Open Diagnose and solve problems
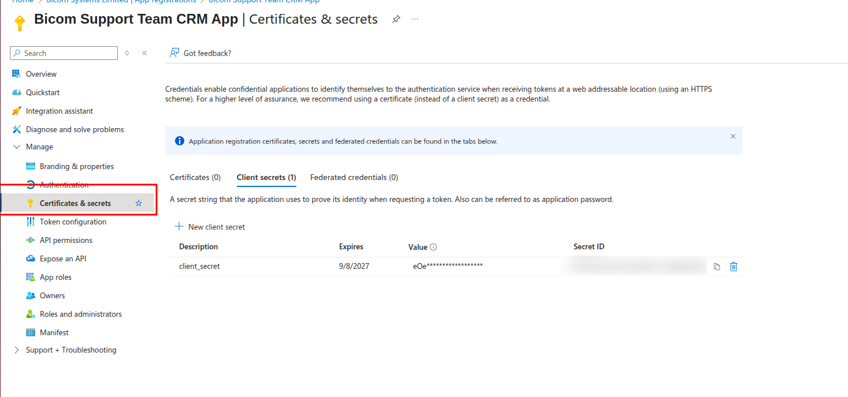 point(75,129)
